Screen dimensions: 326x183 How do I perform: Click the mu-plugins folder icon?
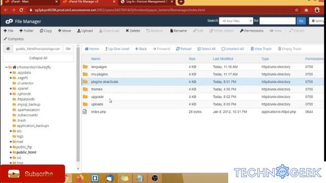click(85, 74)
